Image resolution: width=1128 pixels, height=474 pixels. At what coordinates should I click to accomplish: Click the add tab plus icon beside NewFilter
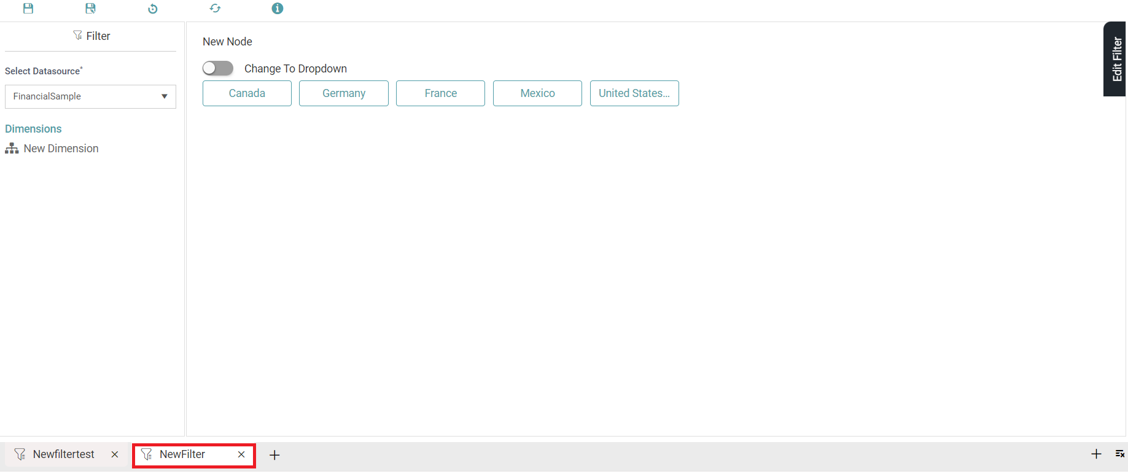(x=274, y=455)
